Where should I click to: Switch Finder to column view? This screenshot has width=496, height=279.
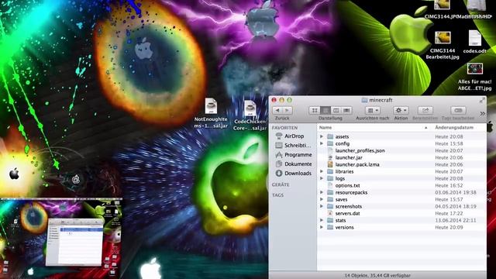336,110
